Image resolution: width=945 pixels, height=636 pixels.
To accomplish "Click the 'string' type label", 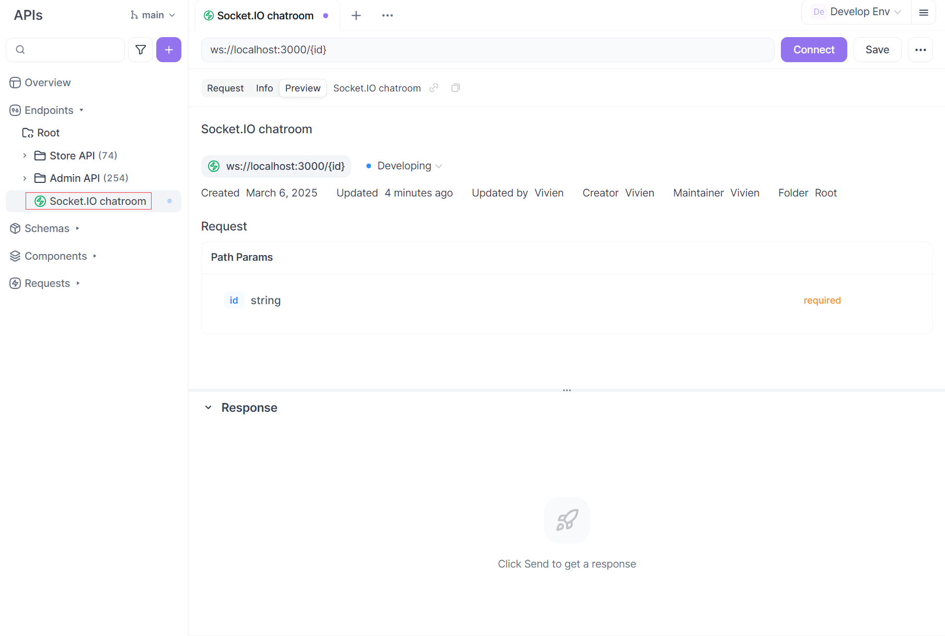I will click(266, 300).
